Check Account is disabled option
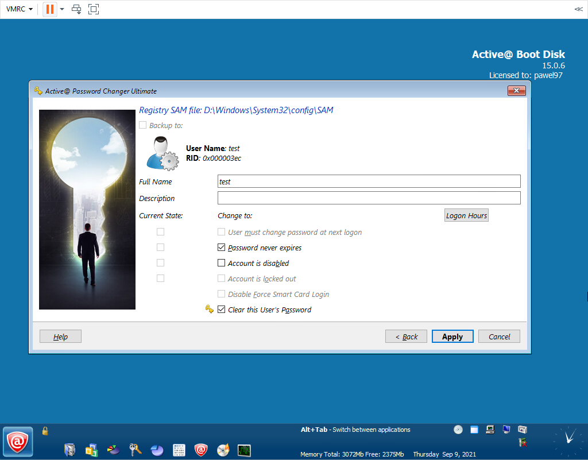 point(221,263)
